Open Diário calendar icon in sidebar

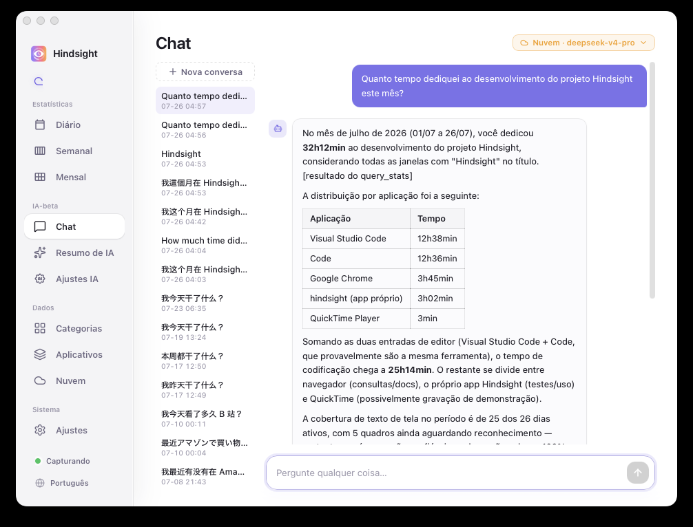40,125
